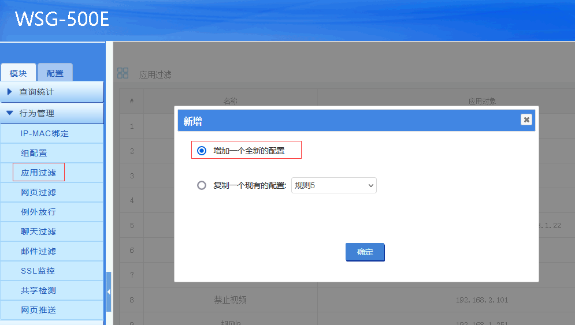
Task: Open 聊天过滤 in the sidebar
Action: (38, 231)
